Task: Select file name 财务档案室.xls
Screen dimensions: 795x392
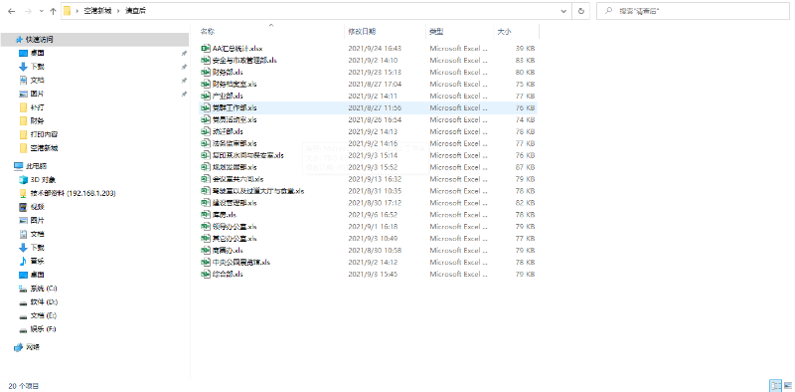Action: coord(235,84)
